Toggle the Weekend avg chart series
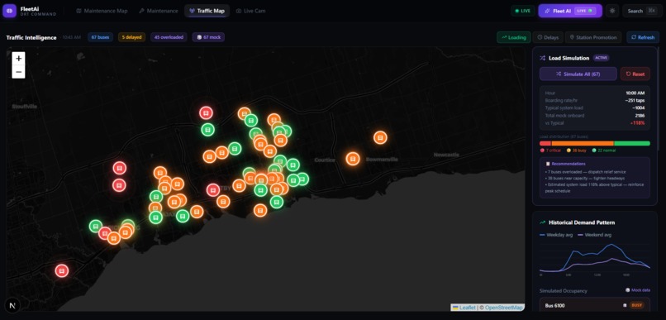Screen dimensions: 666x320 [595, 235]
